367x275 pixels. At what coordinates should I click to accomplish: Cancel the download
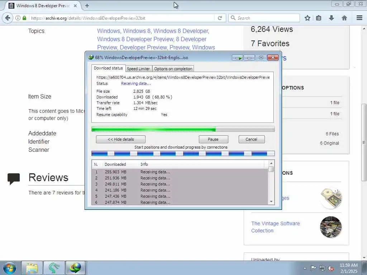[x=252, y=139]
